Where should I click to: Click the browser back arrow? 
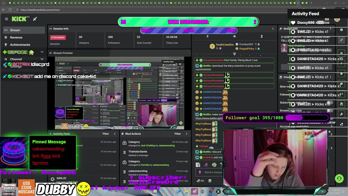click(4, 10)
